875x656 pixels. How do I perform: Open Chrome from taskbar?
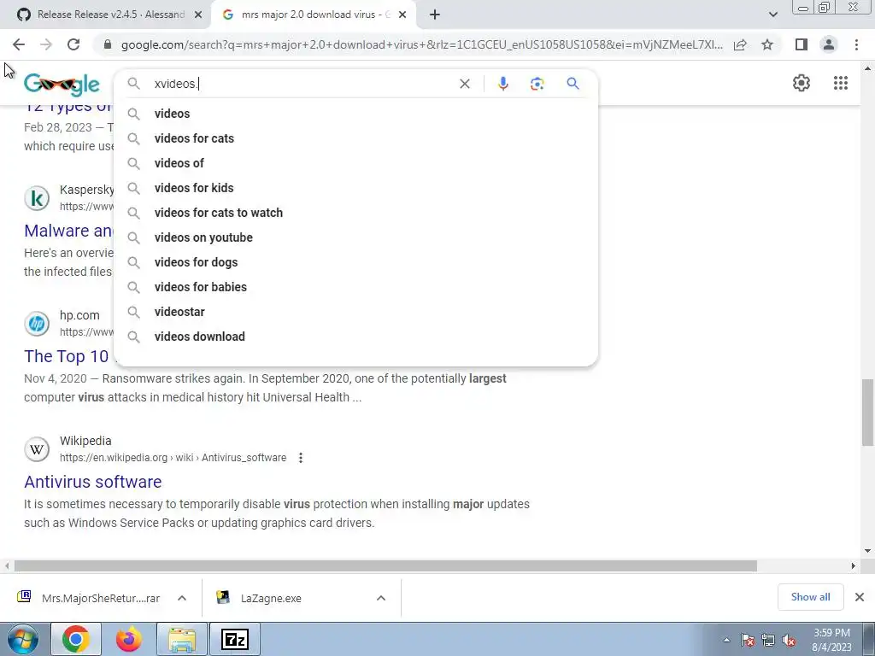coord(76,639)
